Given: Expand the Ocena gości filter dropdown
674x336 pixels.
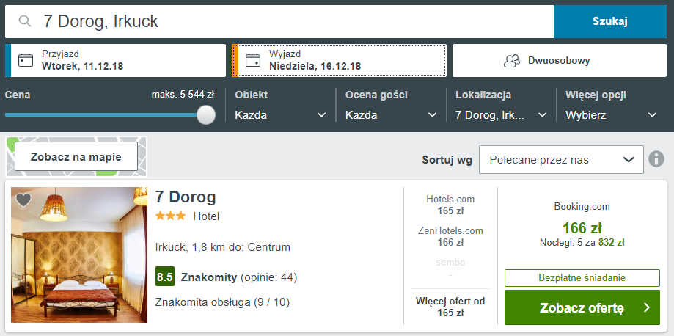Looking at the screenshot, I should (x=391, y=115).
